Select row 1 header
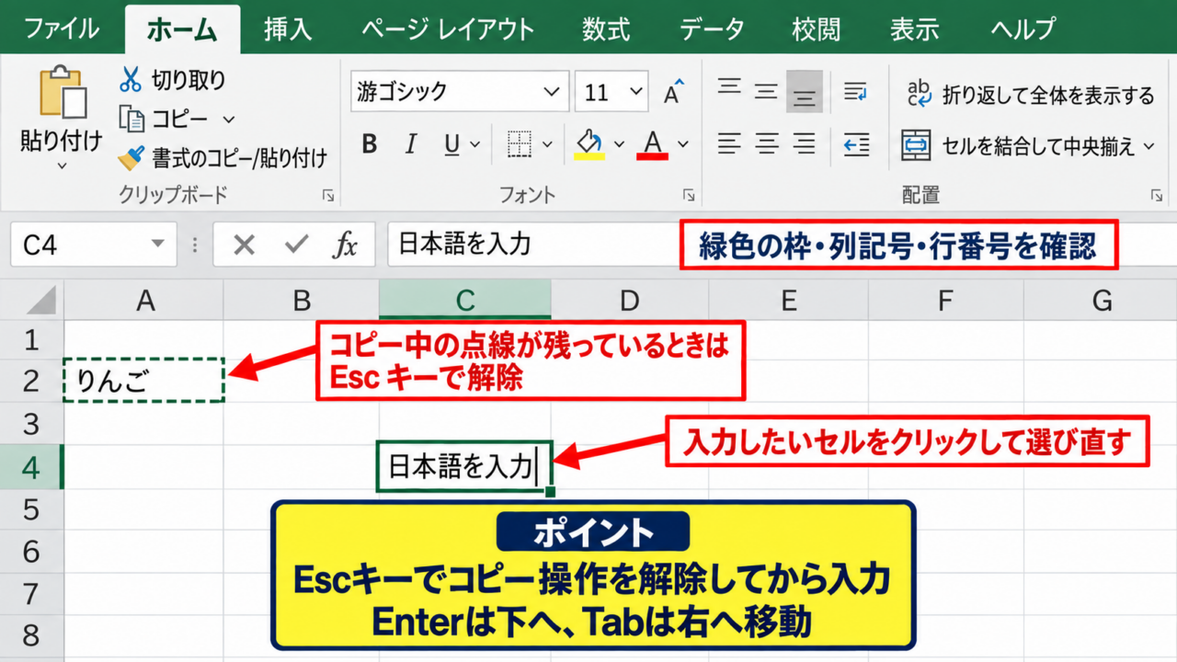Viewport: 1177px width, 662px height. tap(31, 340)
